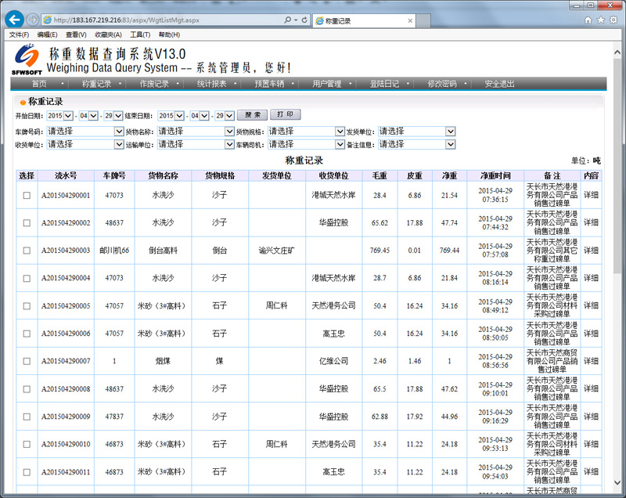Open 详细 link for record A201504290003
Image resolution: width=626 pixels, height=498 pixels.
pos(591,251)
